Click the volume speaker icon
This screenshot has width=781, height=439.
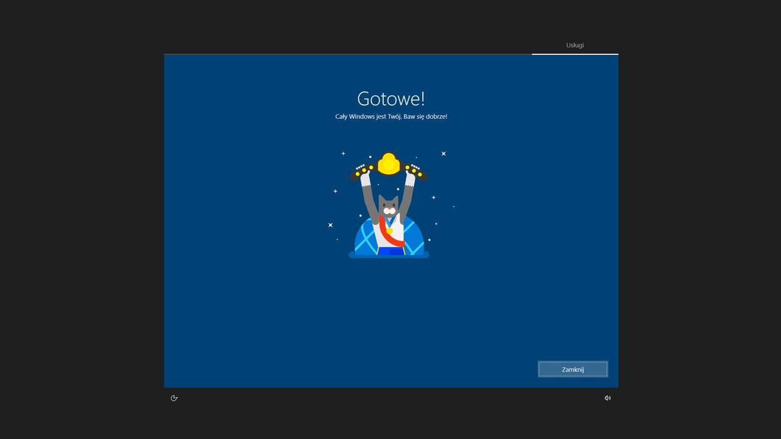pos(608,398)
